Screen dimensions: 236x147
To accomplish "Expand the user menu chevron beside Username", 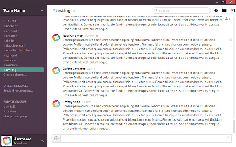I will (42, 140).
